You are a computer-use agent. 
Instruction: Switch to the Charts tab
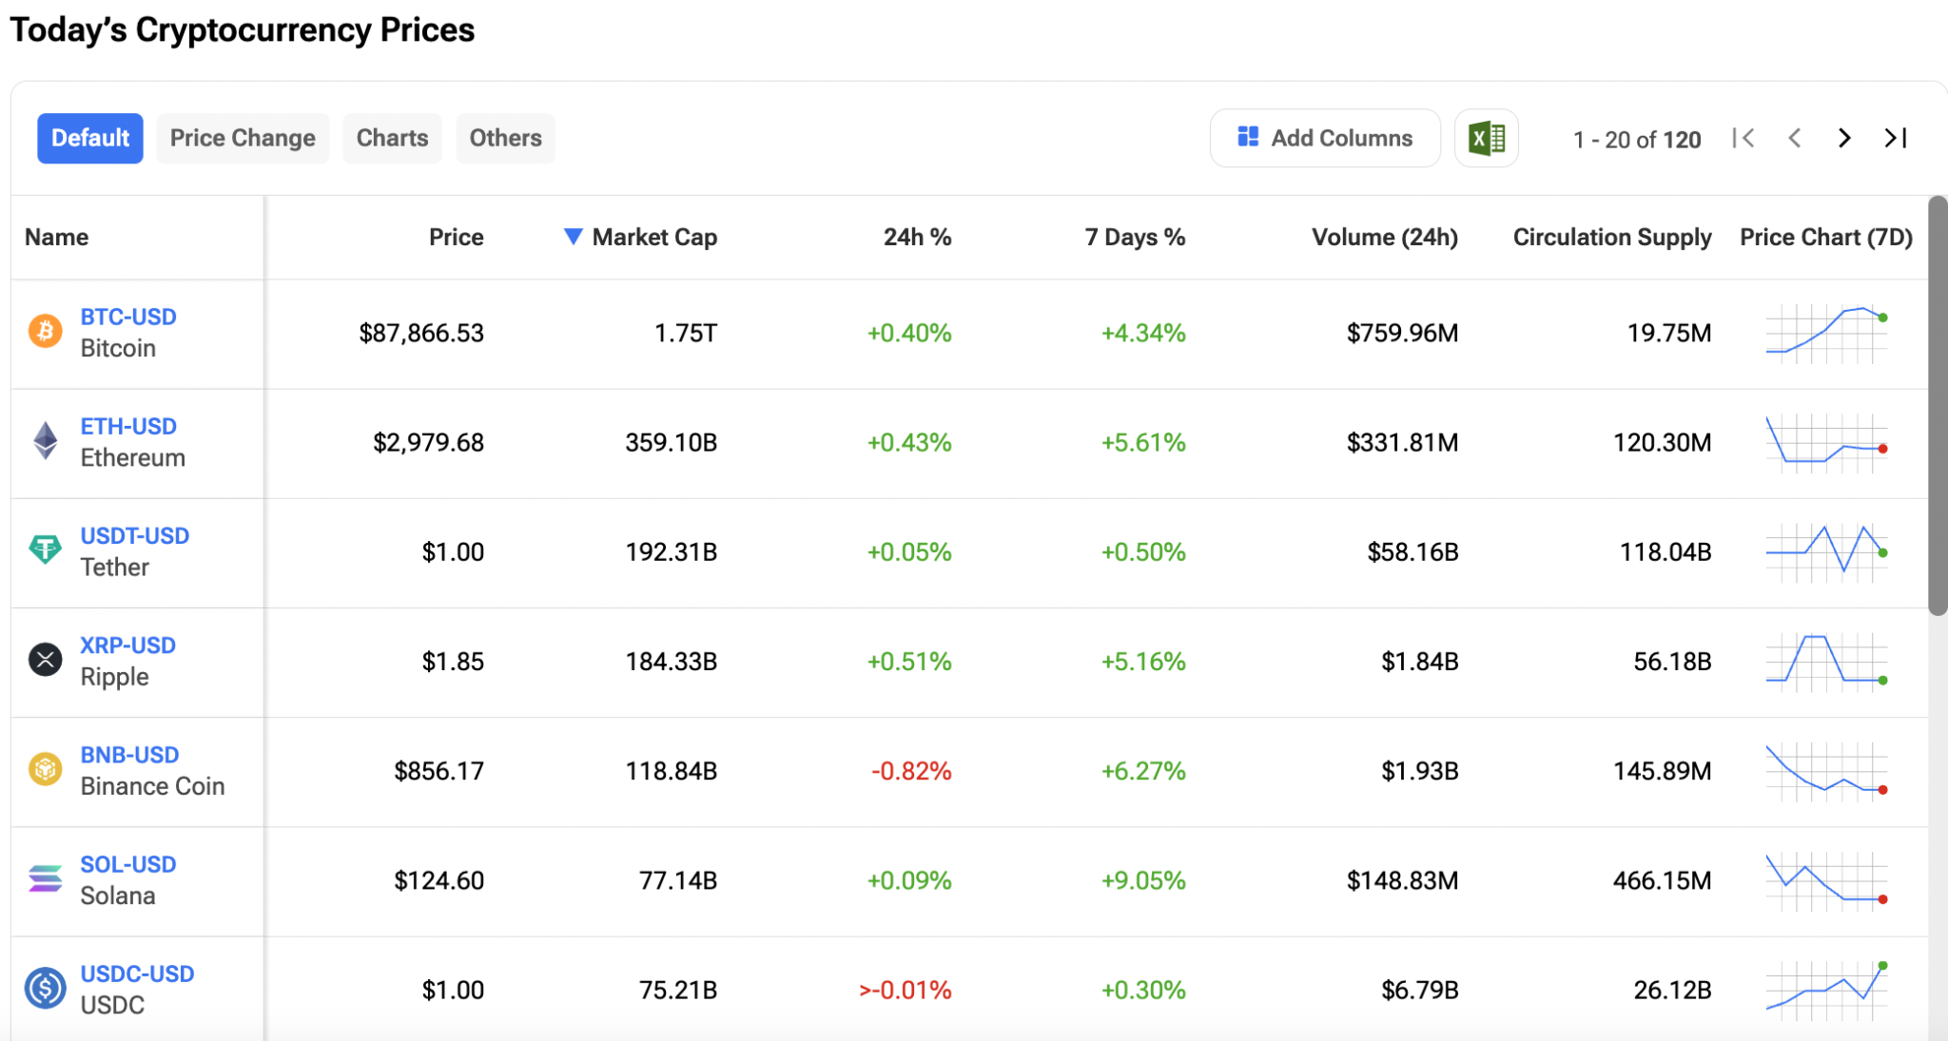[392, 138]
